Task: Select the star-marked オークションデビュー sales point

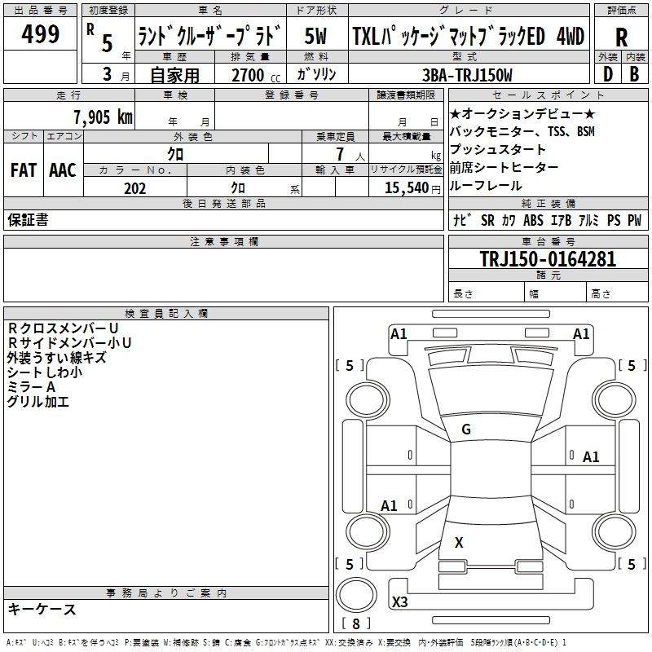Action: pos(522,114)
